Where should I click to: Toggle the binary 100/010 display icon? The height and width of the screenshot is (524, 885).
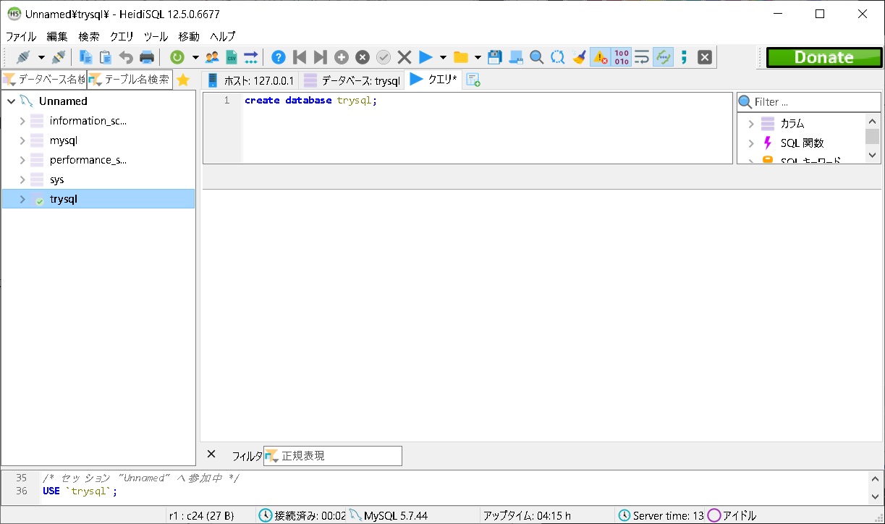622,57
